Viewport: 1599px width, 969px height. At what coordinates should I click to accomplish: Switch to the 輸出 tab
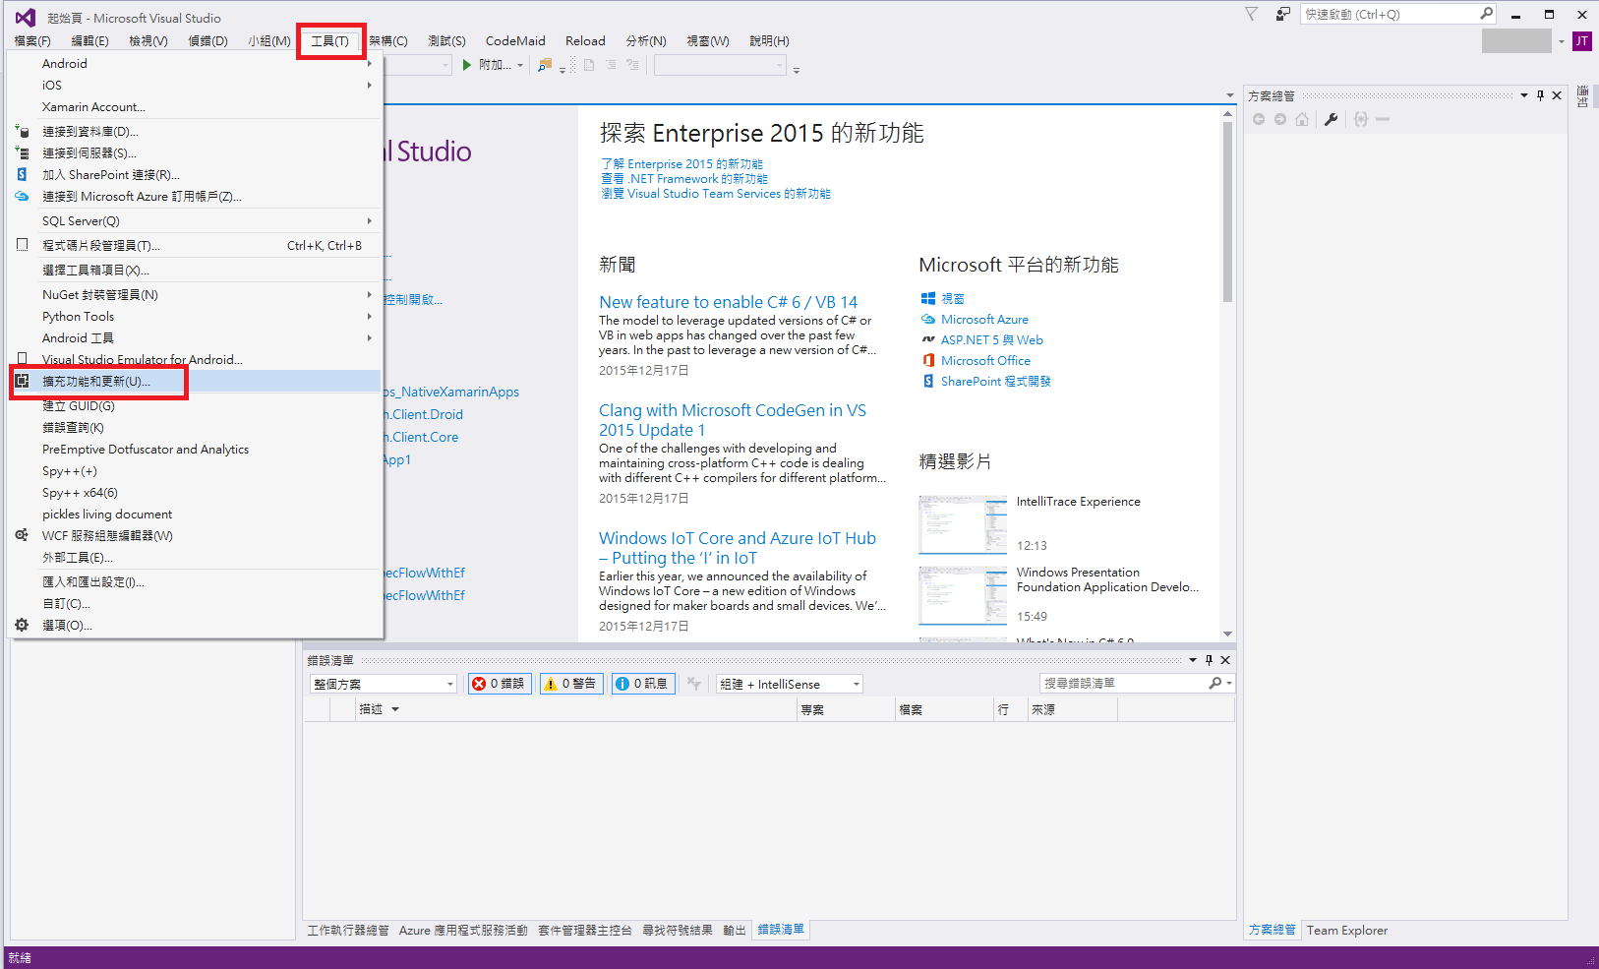(x=735, y=930)
